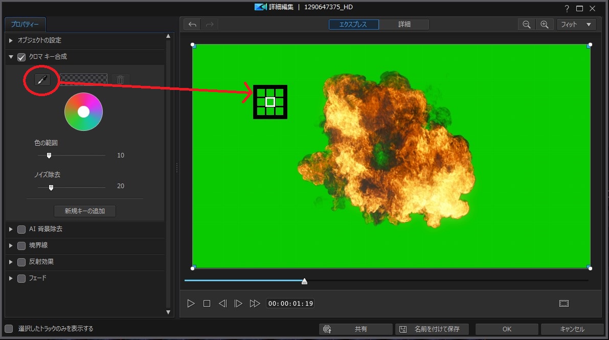Viewport: 609px width, 340px height.
Task: Select the chroma key eyedropper tool
Action: pos(42,79)
